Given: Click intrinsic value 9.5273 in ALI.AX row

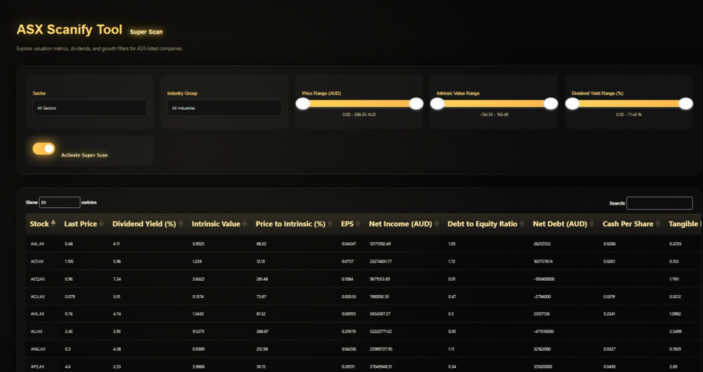Looking at the screenshot, I should pyautogui.click(x=198, y=332).
